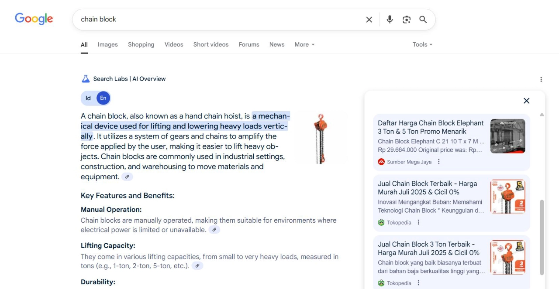The image size is (559, 289).
Task: Open AI Overview three-dot options menu
Action: coord(541,79)
